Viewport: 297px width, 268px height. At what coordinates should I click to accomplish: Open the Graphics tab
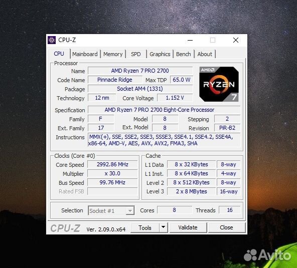click(160, 54)
